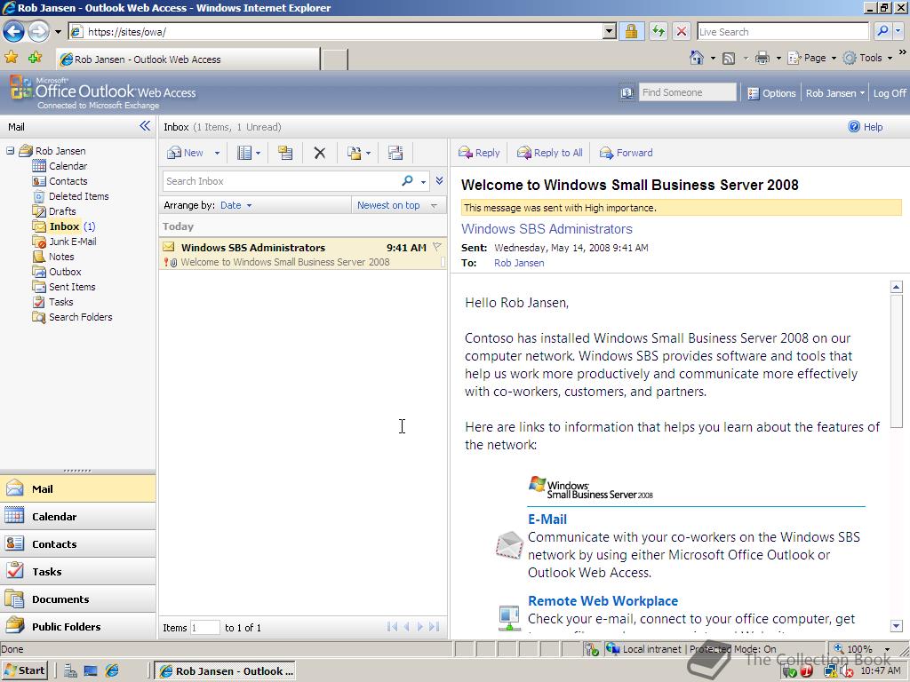The image size is (910, 682).
Task: Collapse the Mail navigation pane chevrons
Action: 145,126
